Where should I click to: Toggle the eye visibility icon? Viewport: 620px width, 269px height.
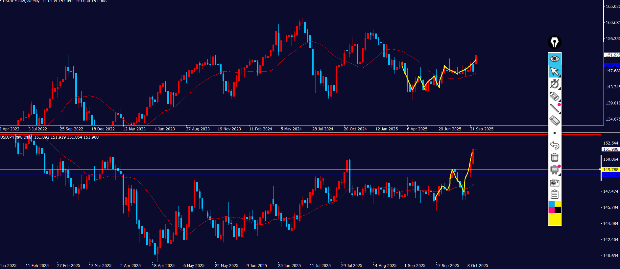(555, 59)
